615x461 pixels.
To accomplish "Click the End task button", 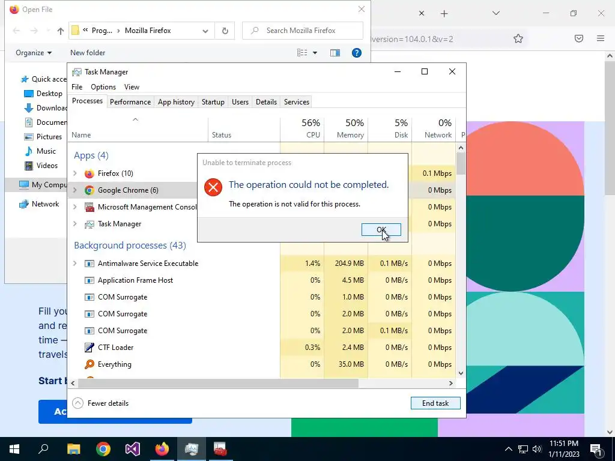I will point(435,403).
